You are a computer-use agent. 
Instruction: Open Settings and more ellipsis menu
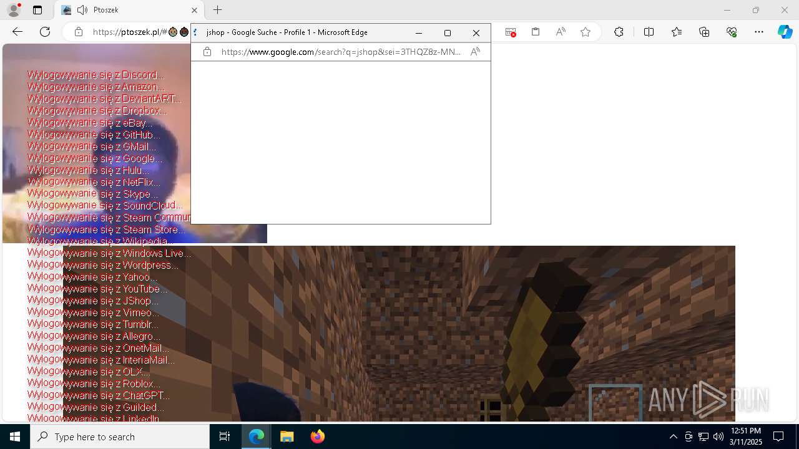tap(759, 32)
